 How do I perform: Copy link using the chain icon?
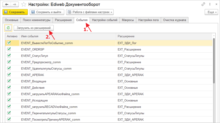point(203,4)
